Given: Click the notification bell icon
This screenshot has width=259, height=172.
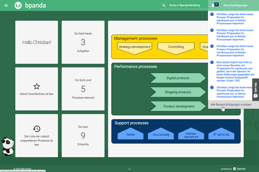Looking at the screenshot, I should tap(213, 6).
